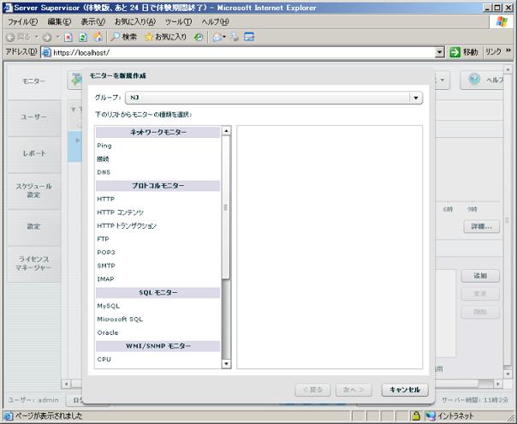Select the Ping monitor type
The height and width of the screenshot is (424, 517).
coord(104,146)
